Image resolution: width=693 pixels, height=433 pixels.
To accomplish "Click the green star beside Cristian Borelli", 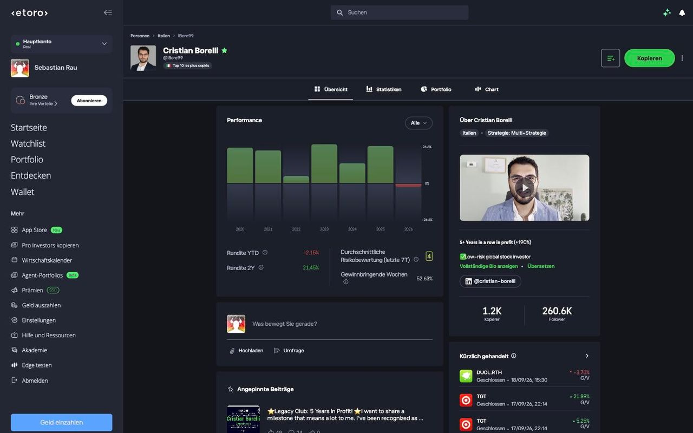I will pyautogui.click(x=224, y=50).
